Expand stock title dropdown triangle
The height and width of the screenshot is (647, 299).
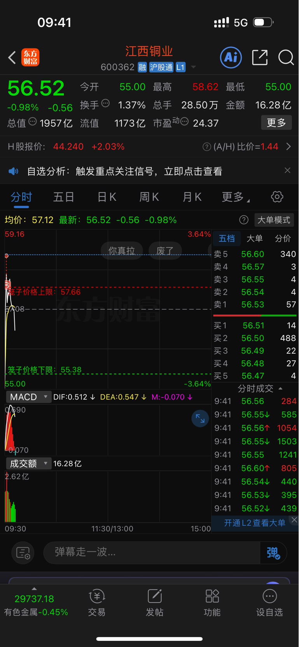[193, 67]
